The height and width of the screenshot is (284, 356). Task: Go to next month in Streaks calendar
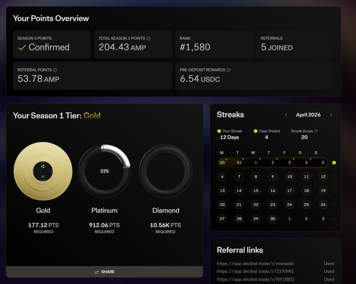(331, 114)
